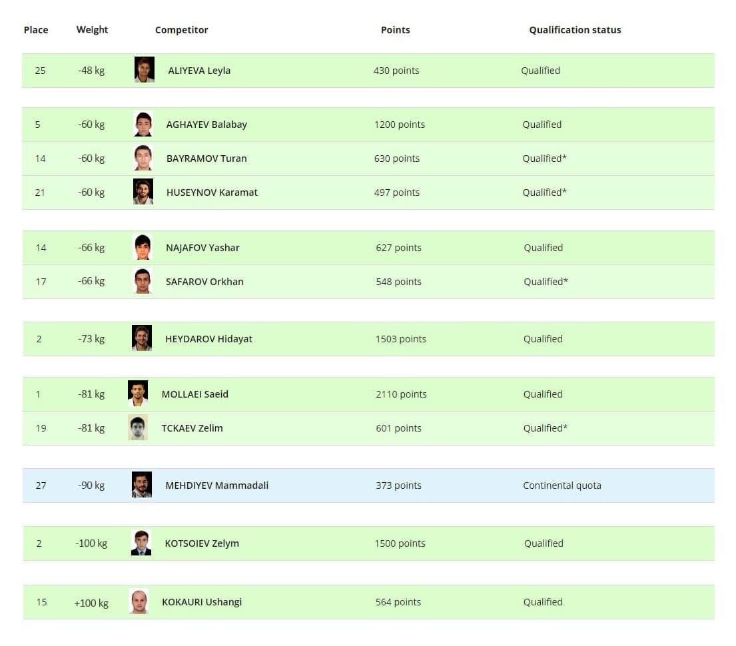Open competitor name TCKAEV Zelim

pyautogui.click(x=192, y=428)
